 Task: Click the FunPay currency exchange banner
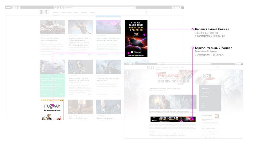52,110
